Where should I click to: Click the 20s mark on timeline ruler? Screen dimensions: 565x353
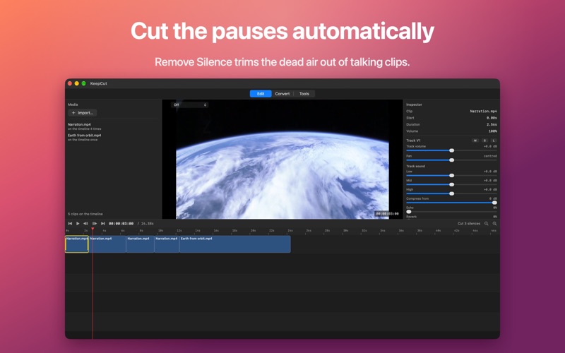pos(254,231)
